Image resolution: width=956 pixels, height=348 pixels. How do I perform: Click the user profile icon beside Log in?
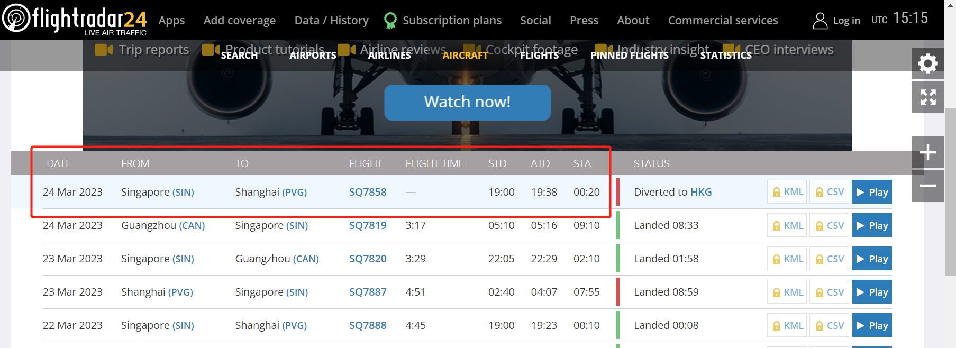coord(820,21)
